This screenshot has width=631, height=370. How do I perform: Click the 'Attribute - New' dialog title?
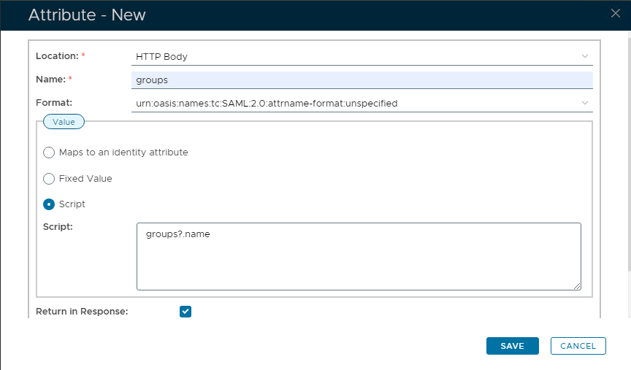(x=87, y=15)
